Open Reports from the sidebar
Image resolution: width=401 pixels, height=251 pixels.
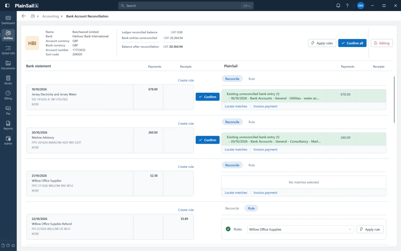pos(8,125)
